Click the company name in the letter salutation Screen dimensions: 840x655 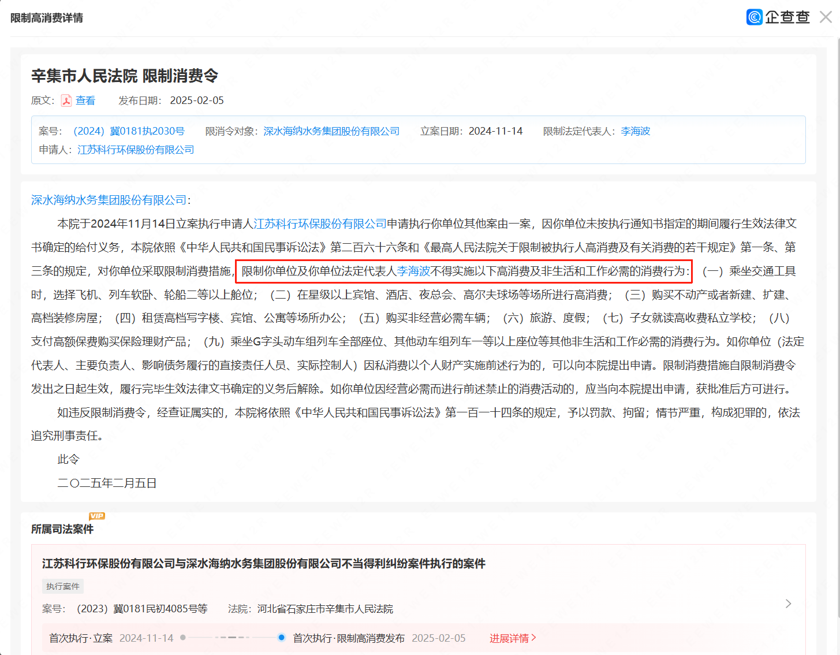[109, 200]
